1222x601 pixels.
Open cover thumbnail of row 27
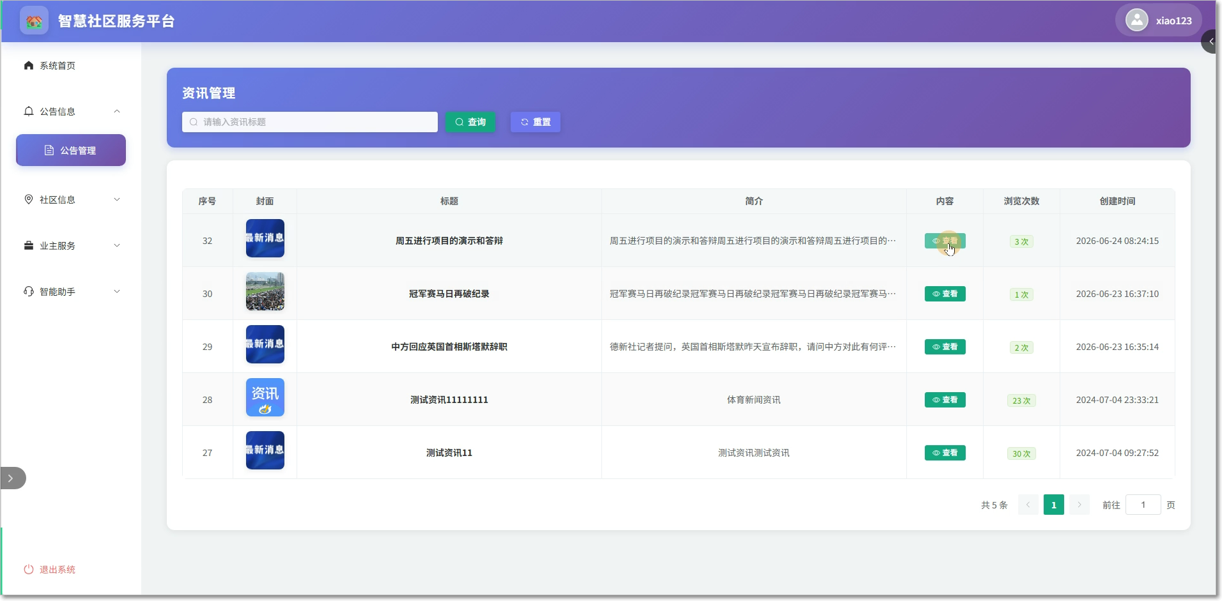tap(265, 450)
